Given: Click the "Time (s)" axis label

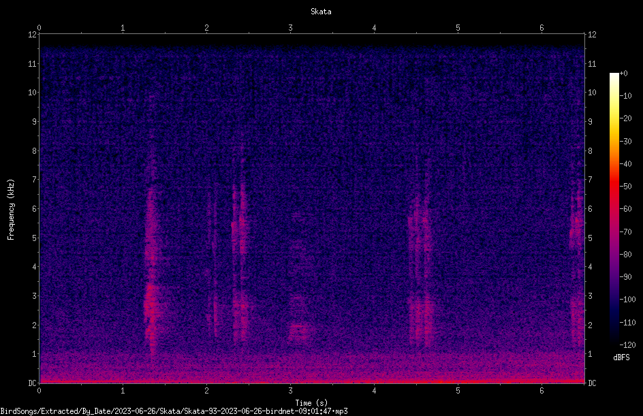Looking at the screenshot, I should tap(311, 403).
